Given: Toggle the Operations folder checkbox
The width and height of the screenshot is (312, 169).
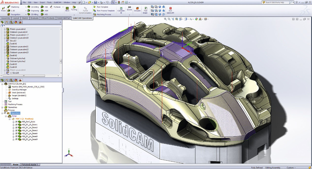Looking at the screenshot, I should [x=5, y=113].
